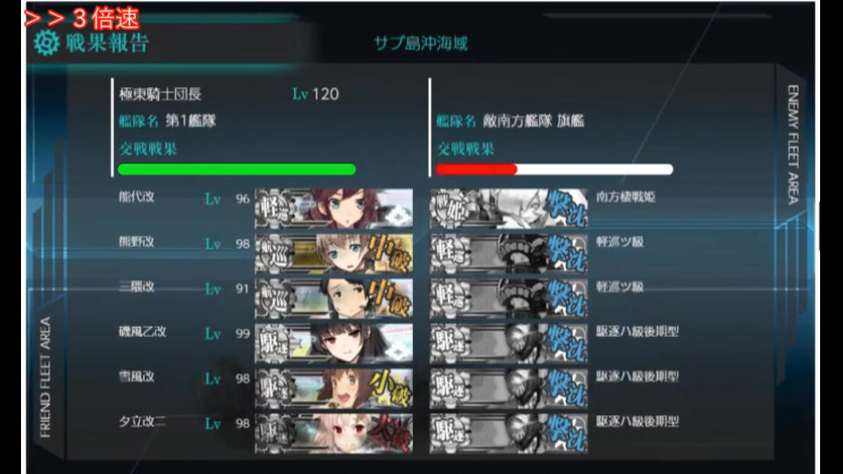Select the 夕立改二 heavily damaged portrait card
Image resolution: width=843 pixels, height=474 pixels.
click(334, 433)
